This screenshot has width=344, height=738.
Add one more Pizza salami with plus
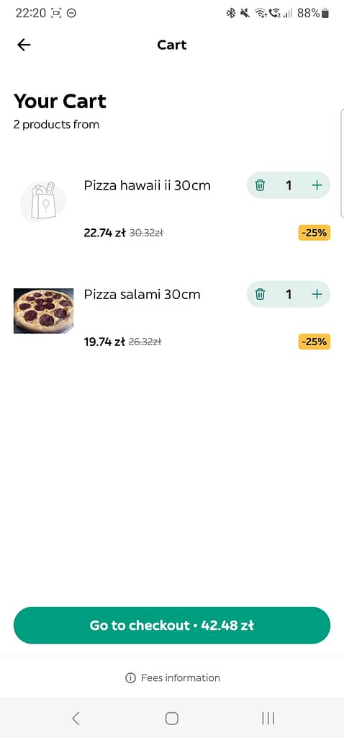(317, 294)
